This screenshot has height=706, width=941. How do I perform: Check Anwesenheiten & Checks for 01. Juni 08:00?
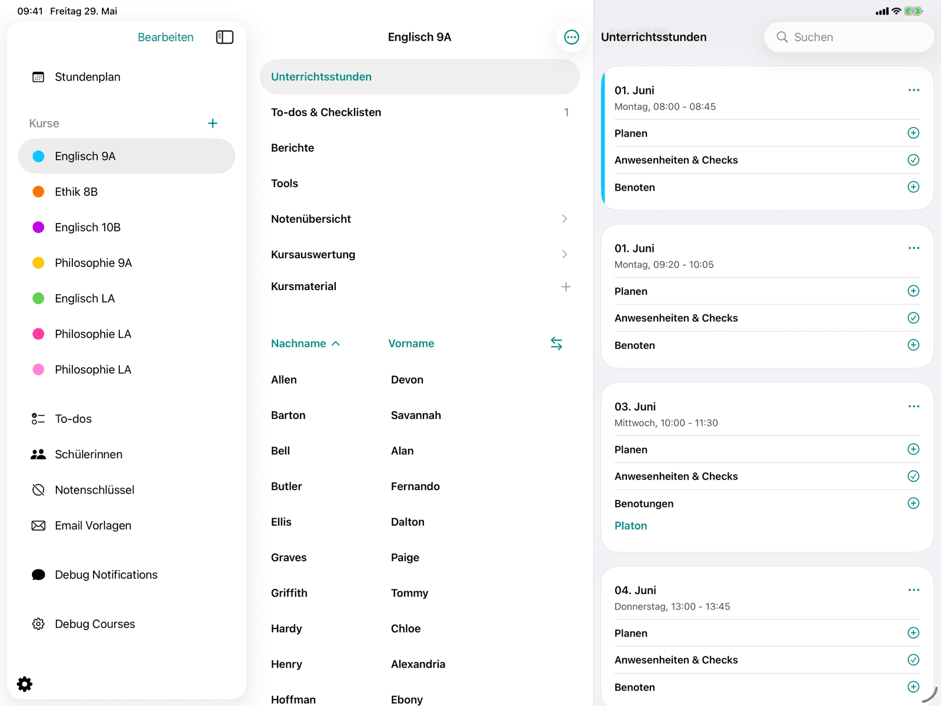click(913, 160)
